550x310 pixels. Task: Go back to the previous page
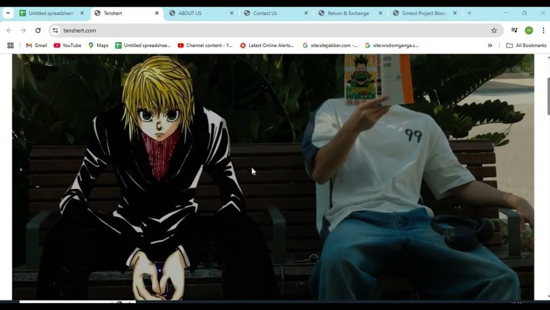[x=9, y=31]
